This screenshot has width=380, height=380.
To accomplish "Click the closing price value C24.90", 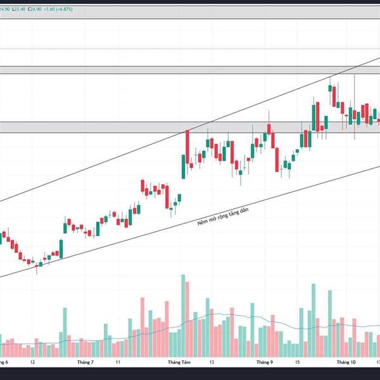I will [35, 9].
